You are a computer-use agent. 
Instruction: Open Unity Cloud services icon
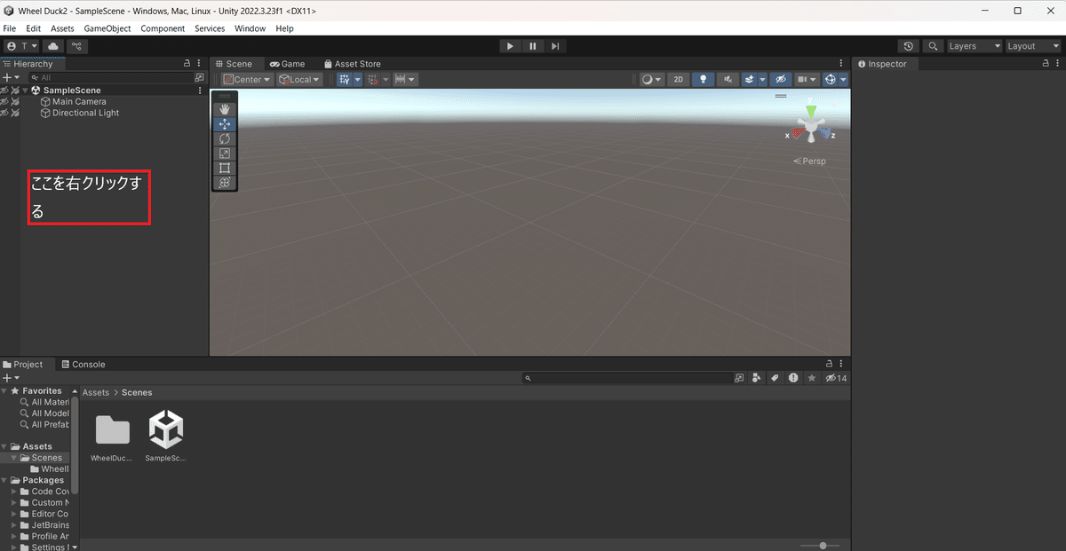53,46
